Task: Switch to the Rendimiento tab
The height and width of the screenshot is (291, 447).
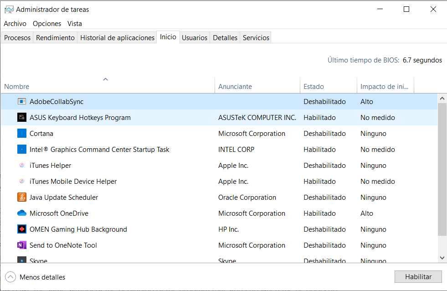Action: 55,38
